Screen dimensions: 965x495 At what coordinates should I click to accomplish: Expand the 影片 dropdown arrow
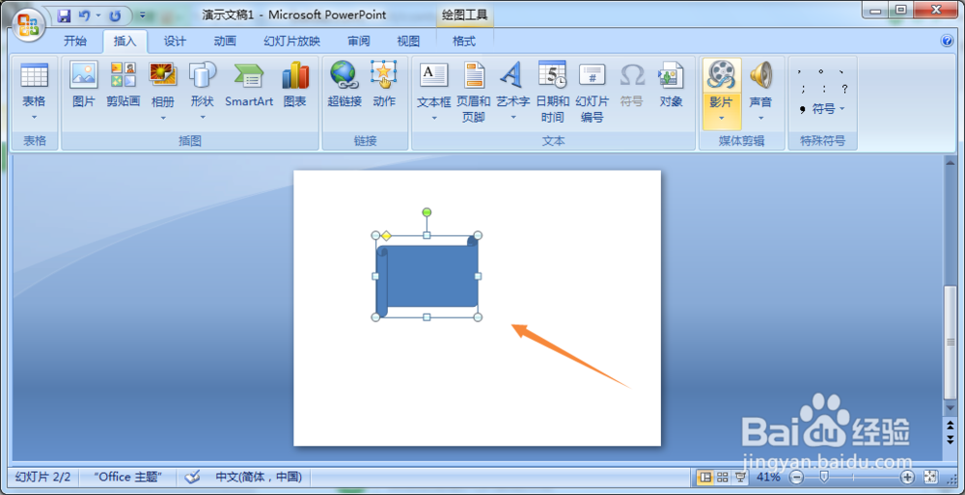pyautogui.click(x=721, y=117)
